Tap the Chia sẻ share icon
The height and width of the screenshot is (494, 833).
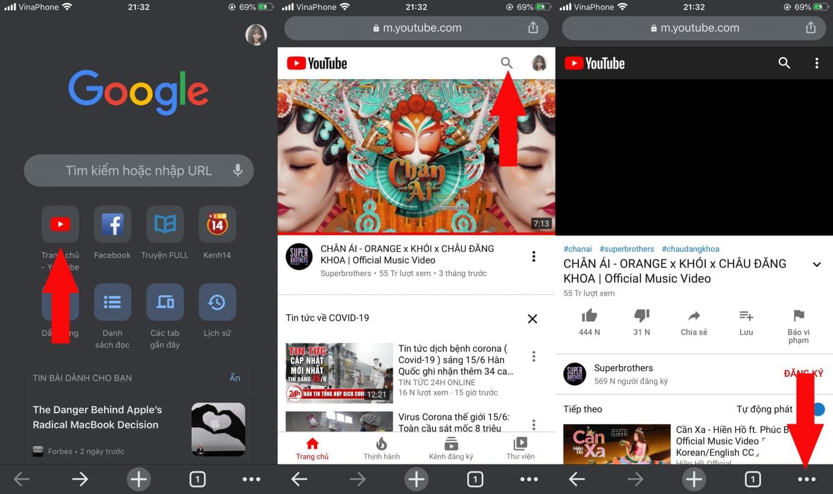[x=694, y=316]
